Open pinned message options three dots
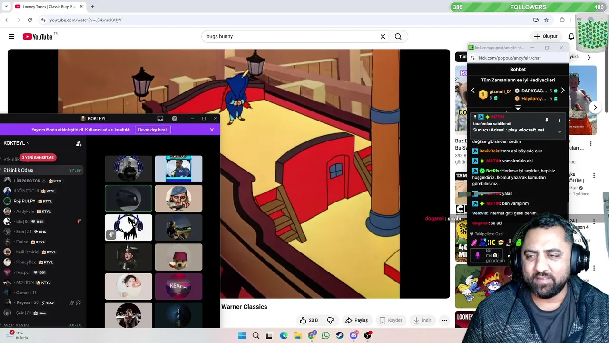 coord(559,121)
